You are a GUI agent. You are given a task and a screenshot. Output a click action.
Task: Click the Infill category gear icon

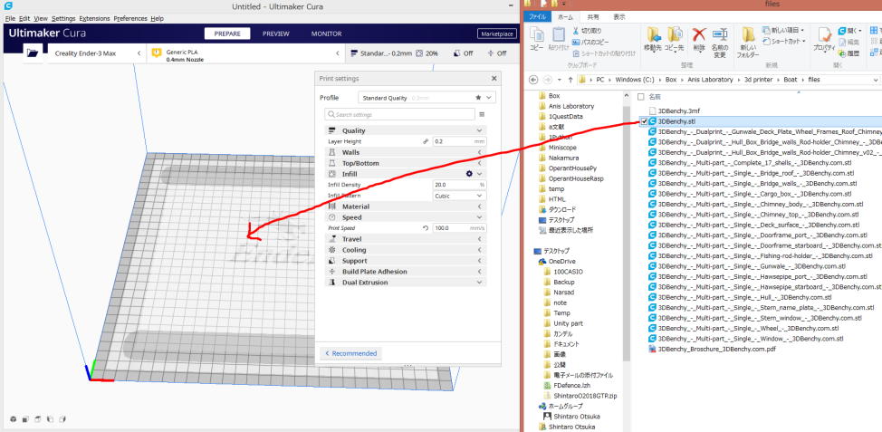coord(469,173)
